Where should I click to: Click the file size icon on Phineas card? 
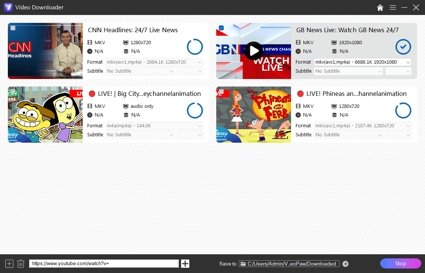pos(334,115)
